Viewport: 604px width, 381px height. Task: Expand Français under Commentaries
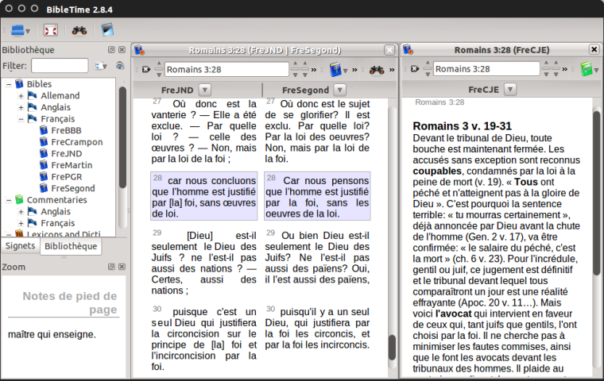(21, 223)
